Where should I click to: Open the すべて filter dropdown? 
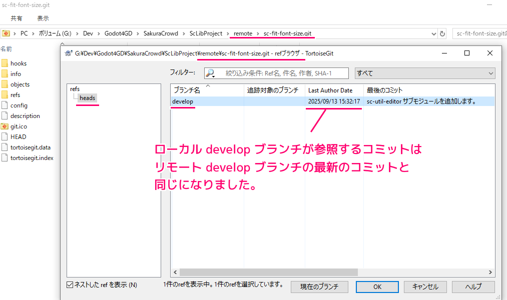pyautogui.click(x=424, y=73)
